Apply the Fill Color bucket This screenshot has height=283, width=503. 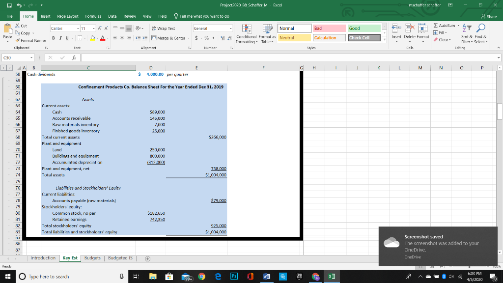(93, 38)
